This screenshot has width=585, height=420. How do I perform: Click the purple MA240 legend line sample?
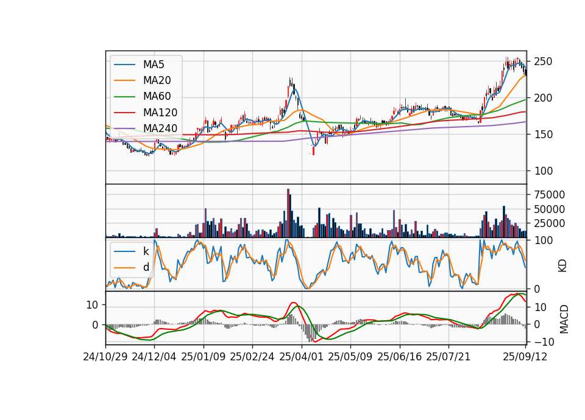(124, 128)
